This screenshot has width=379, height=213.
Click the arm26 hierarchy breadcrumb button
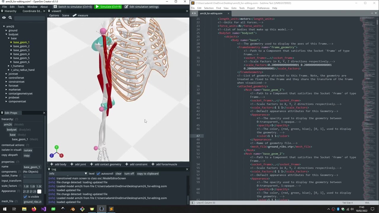8,125
